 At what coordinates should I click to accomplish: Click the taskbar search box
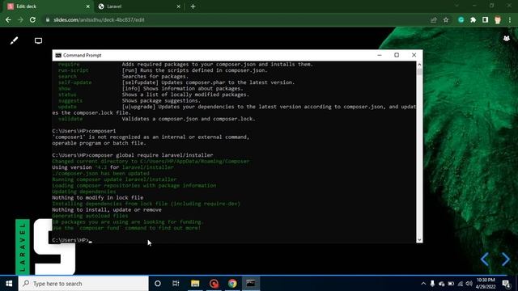pyautogui.click(x=83, y=284)
